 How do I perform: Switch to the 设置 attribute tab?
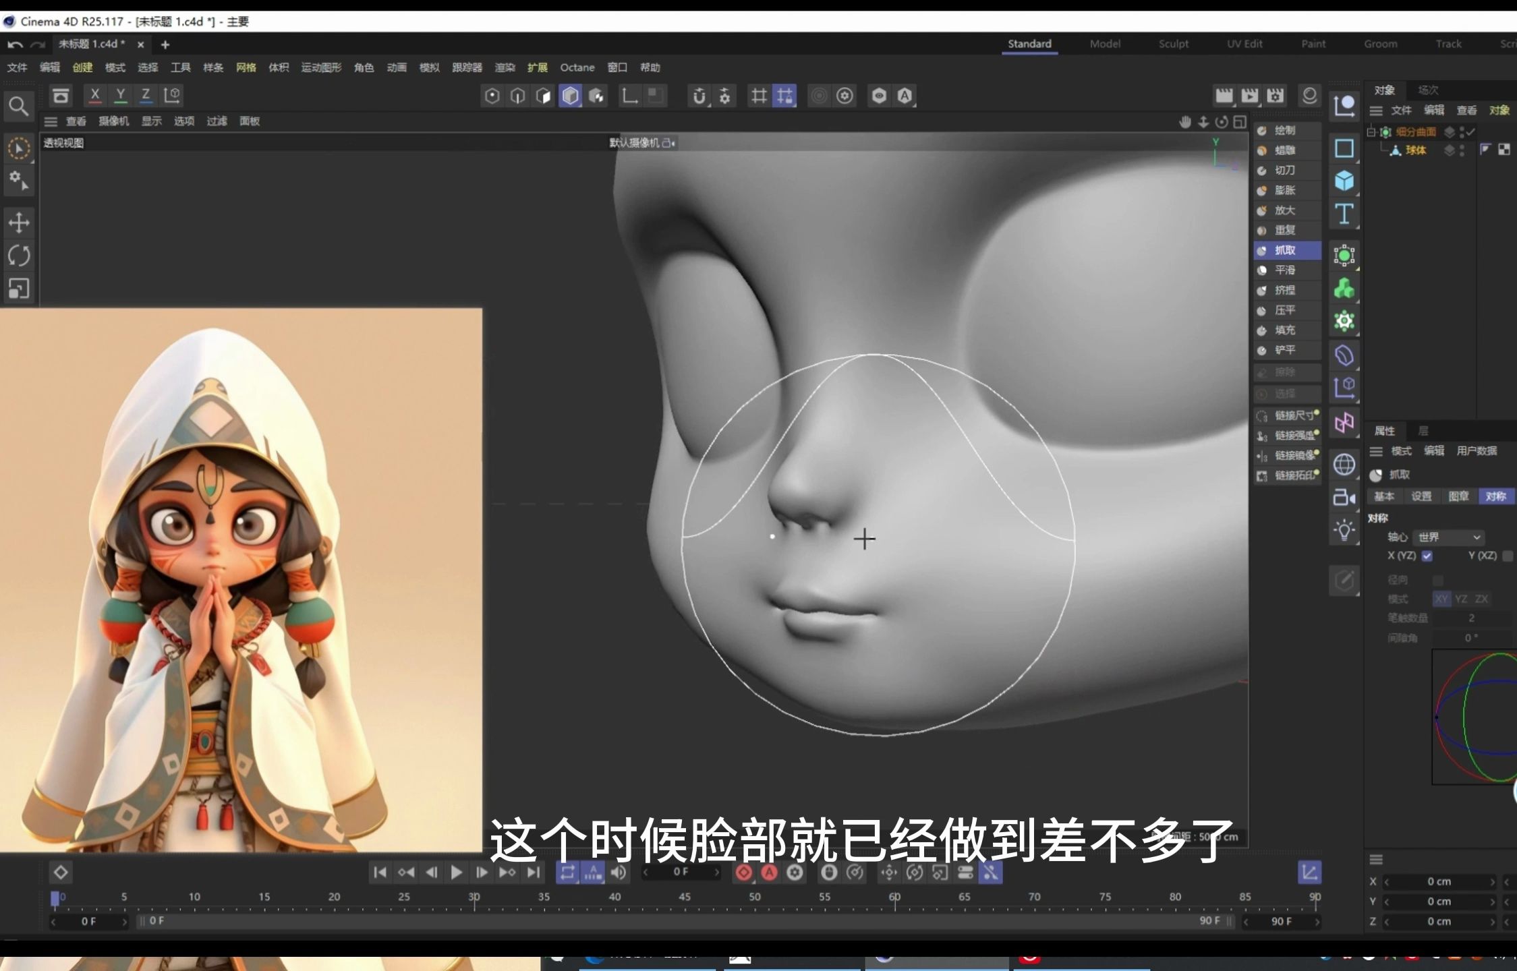(x=1421, y=497)
